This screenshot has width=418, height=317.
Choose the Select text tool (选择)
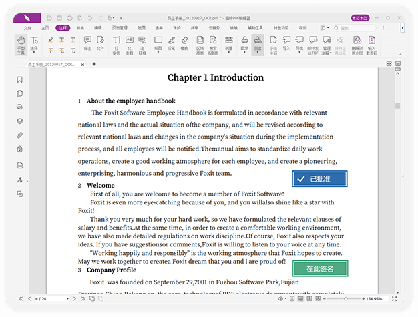pos(34,45)
